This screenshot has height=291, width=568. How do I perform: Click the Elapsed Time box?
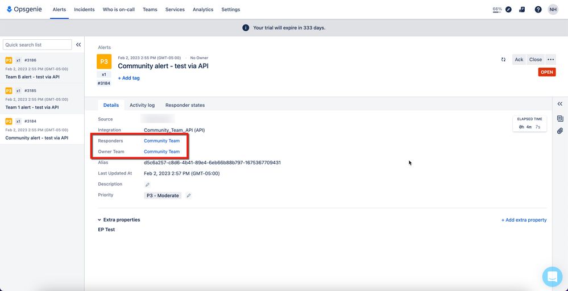click(x=529, y=123)
